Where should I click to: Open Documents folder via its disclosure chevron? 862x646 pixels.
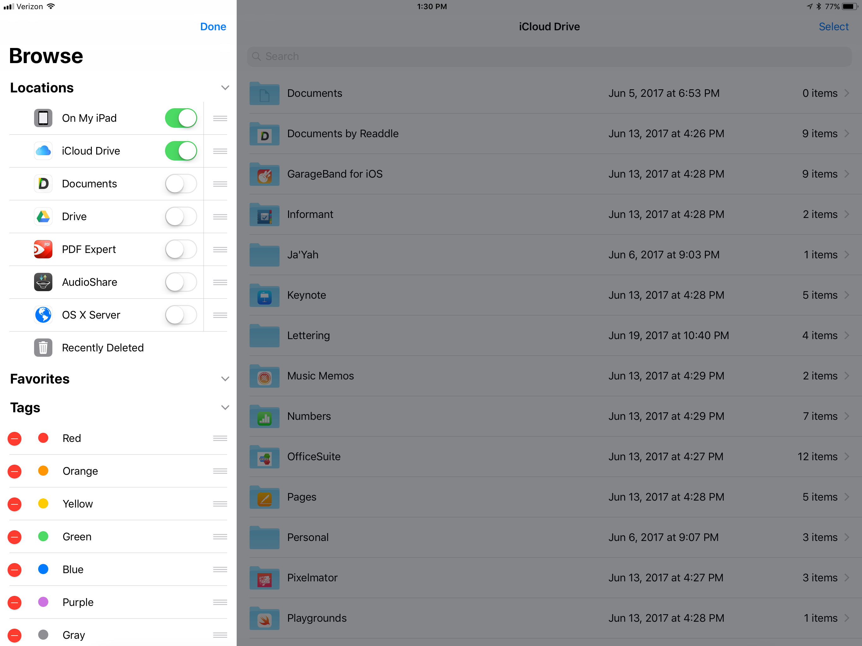(x=847, y=93)
